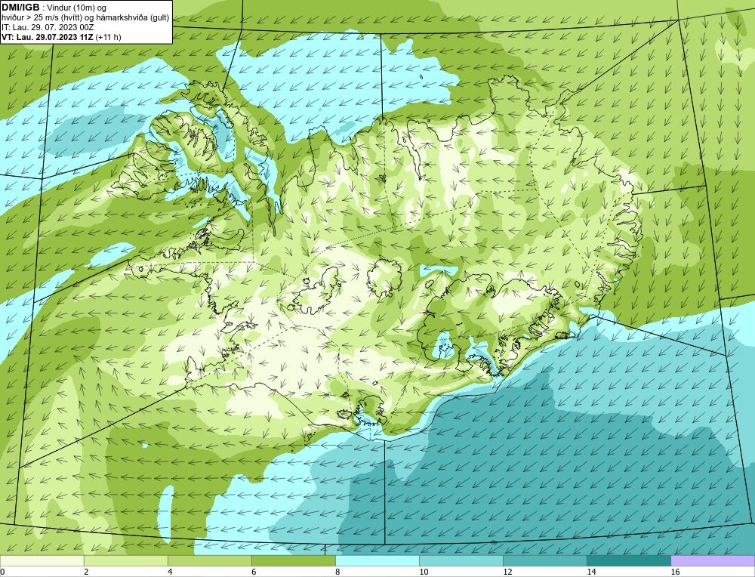Click the 6–8 m/s dark green legend swatch
The height and width of the screenshot is (577, 755).
coord(293,560)
